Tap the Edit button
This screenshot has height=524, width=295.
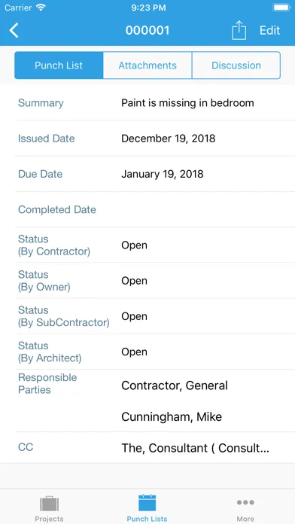point(269,30)
